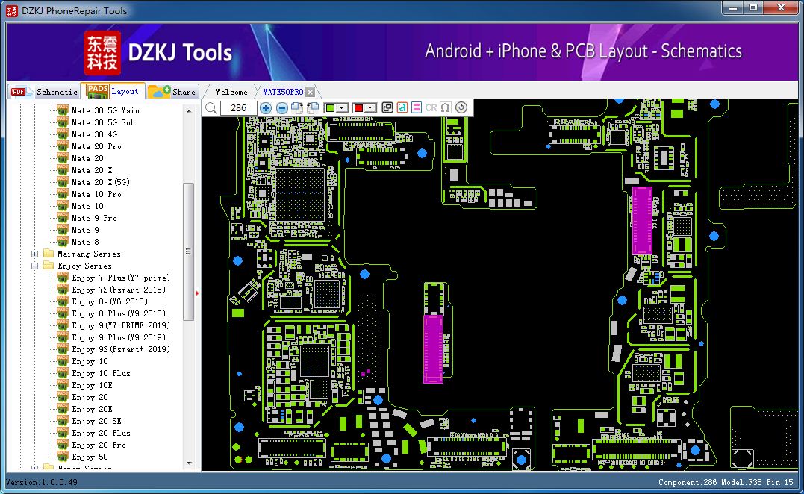Select Mate 8 in the tree
804x494 pixels.
85,242
